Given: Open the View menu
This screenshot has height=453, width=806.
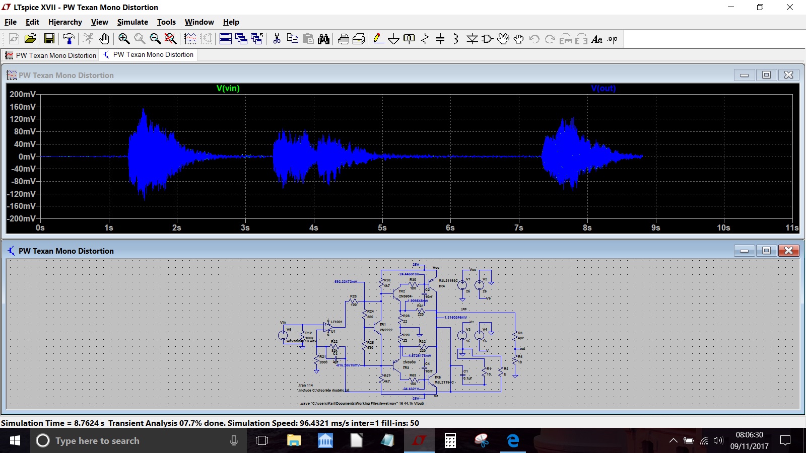Looking at the screenshot, I should [x=99, y=22].
